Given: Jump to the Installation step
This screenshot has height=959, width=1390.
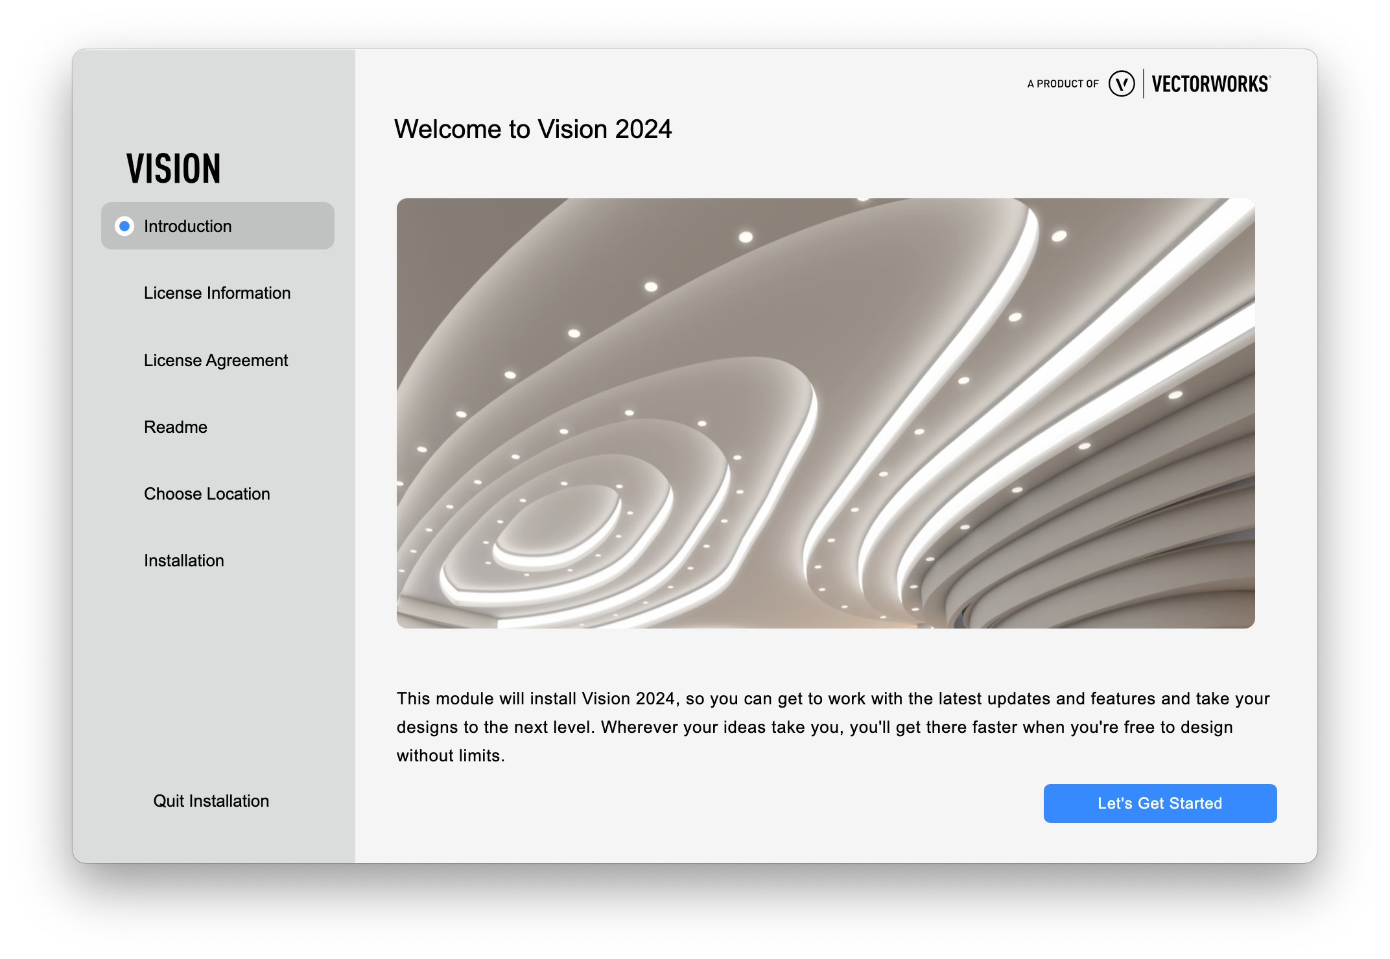Looking at the screenshot, I should coord(184,560).
